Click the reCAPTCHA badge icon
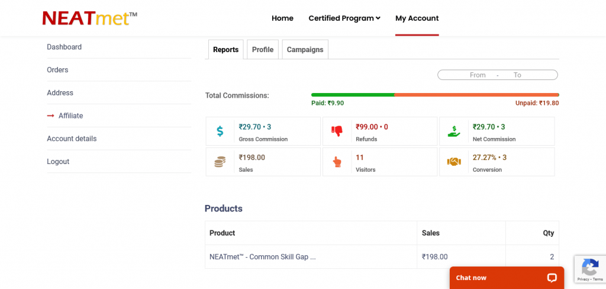Viewport: 606px width, 289px height. coord(590,267)
